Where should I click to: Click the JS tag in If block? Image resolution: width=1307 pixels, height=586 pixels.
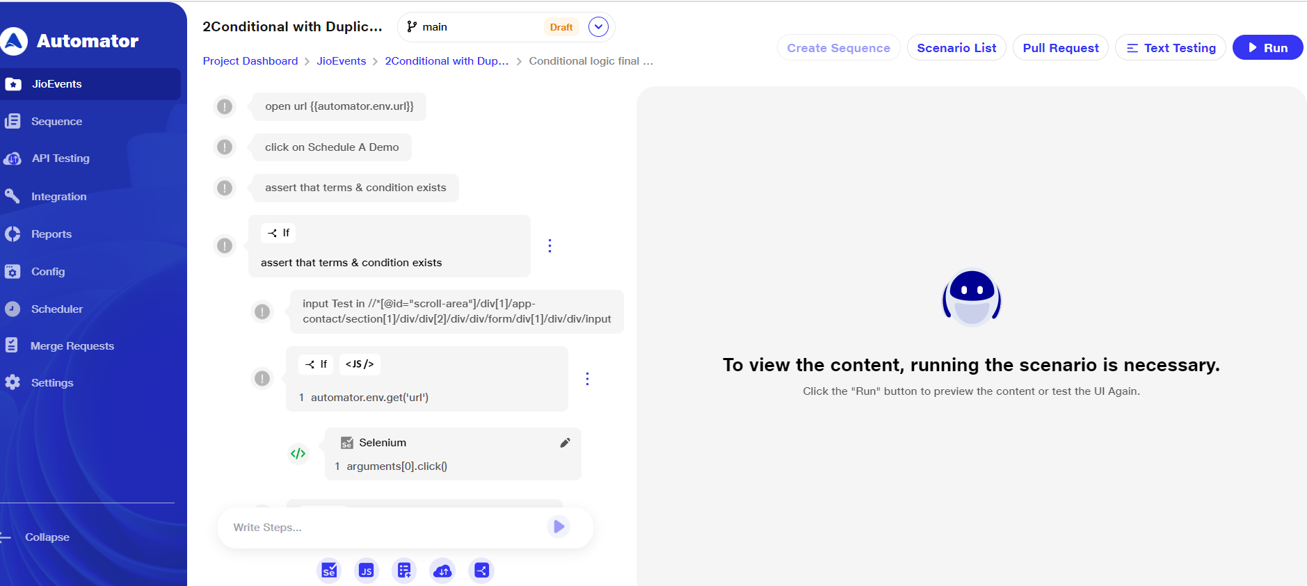(x=360, y=364)
